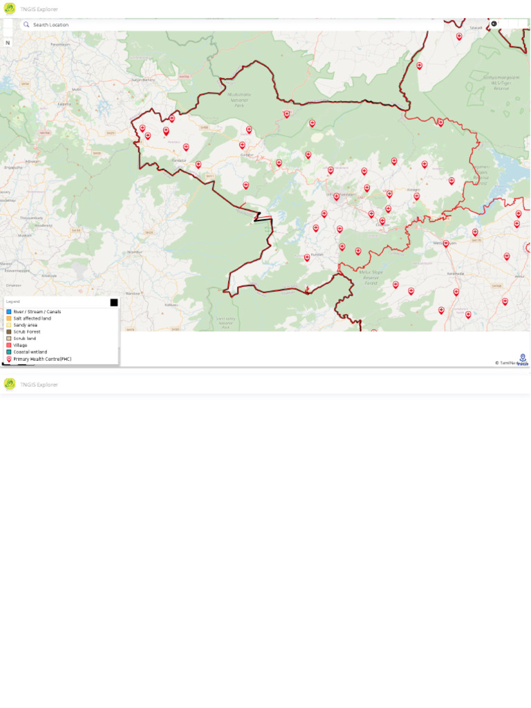Click the PHC marker icon in the legend
Screen dimensions: 531x708
[8, 359]
